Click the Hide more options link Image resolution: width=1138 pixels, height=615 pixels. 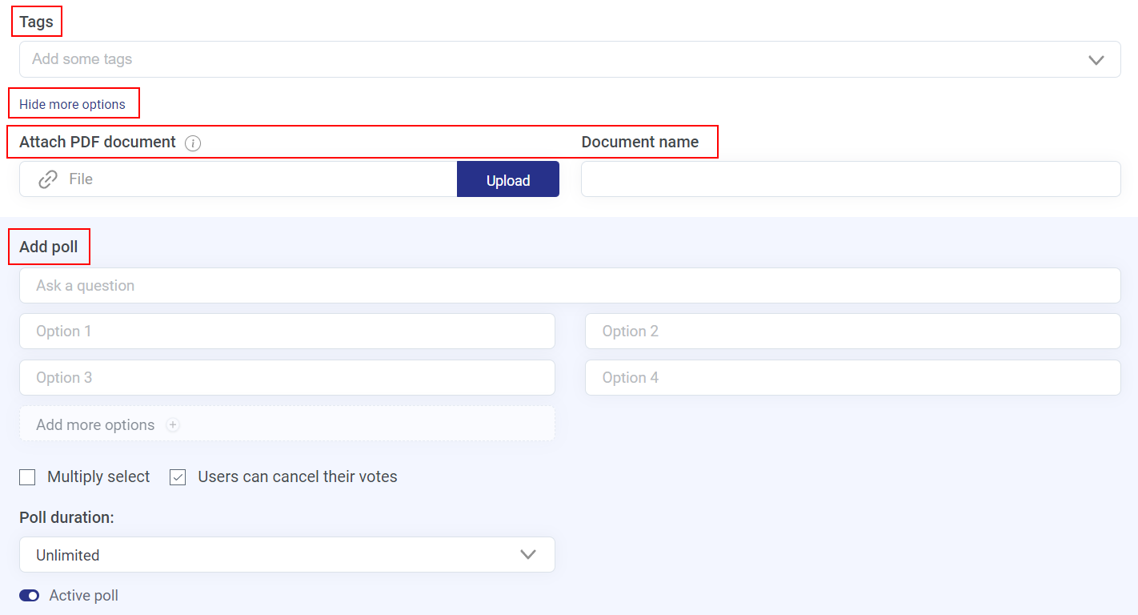point(72,104)
